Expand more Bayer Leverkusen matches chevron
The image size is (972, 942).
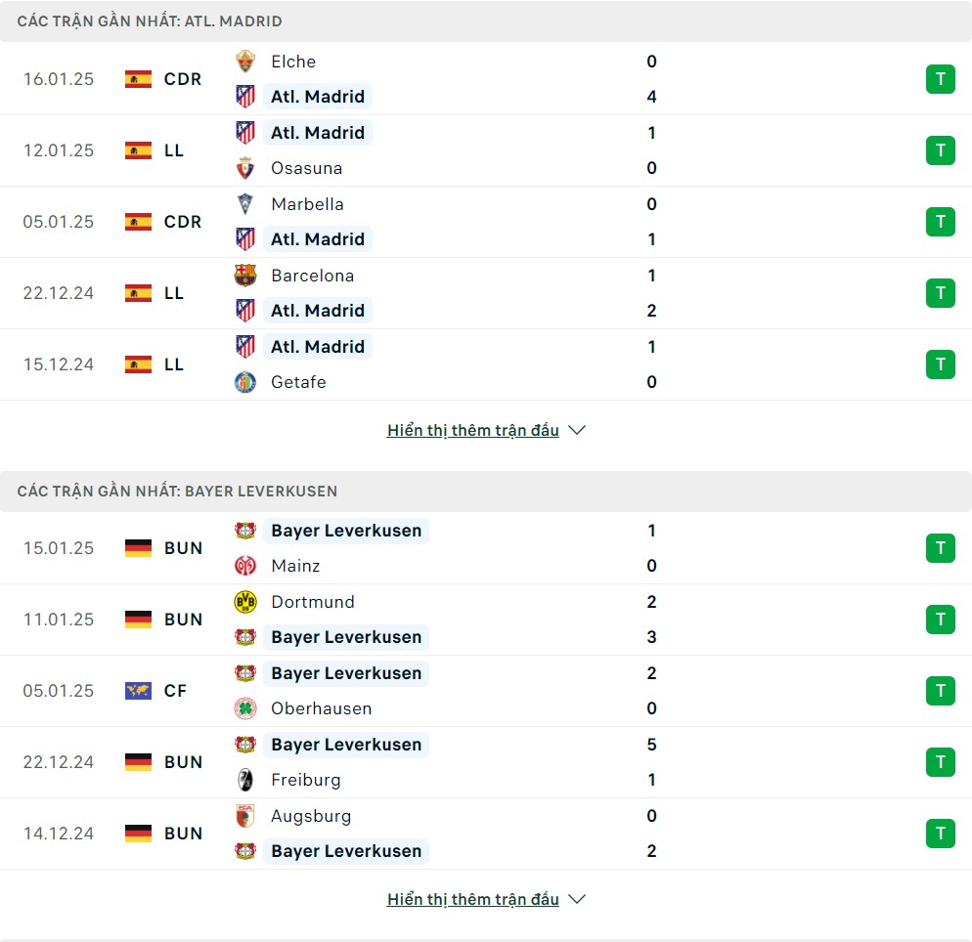click(x=577, y=899)
